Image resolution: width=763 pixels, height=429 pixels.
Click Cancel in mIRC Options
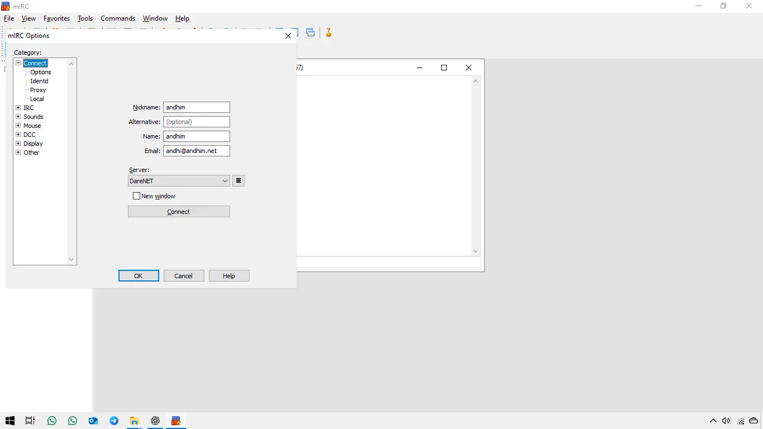[184, 276]
